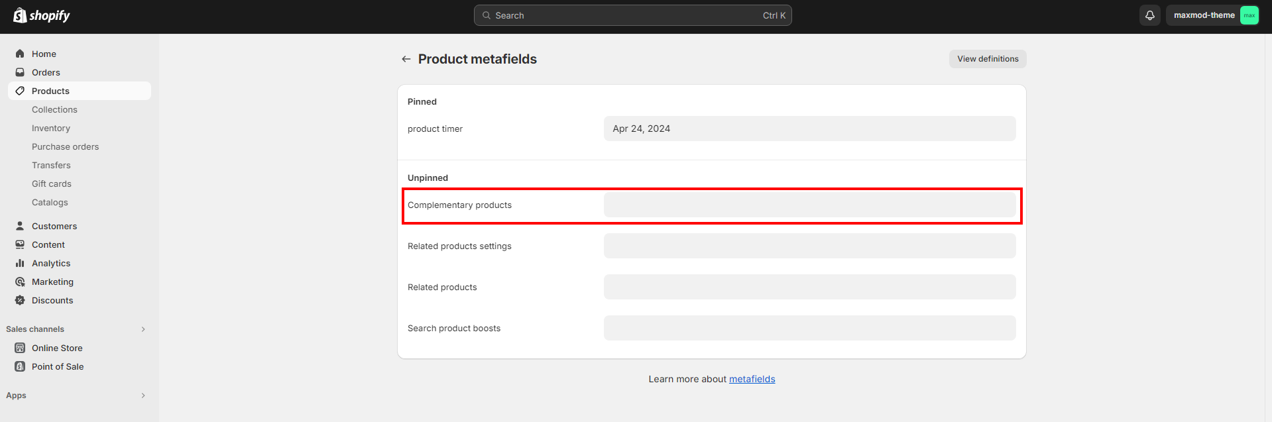Open the Inventory page

point(51,128)
